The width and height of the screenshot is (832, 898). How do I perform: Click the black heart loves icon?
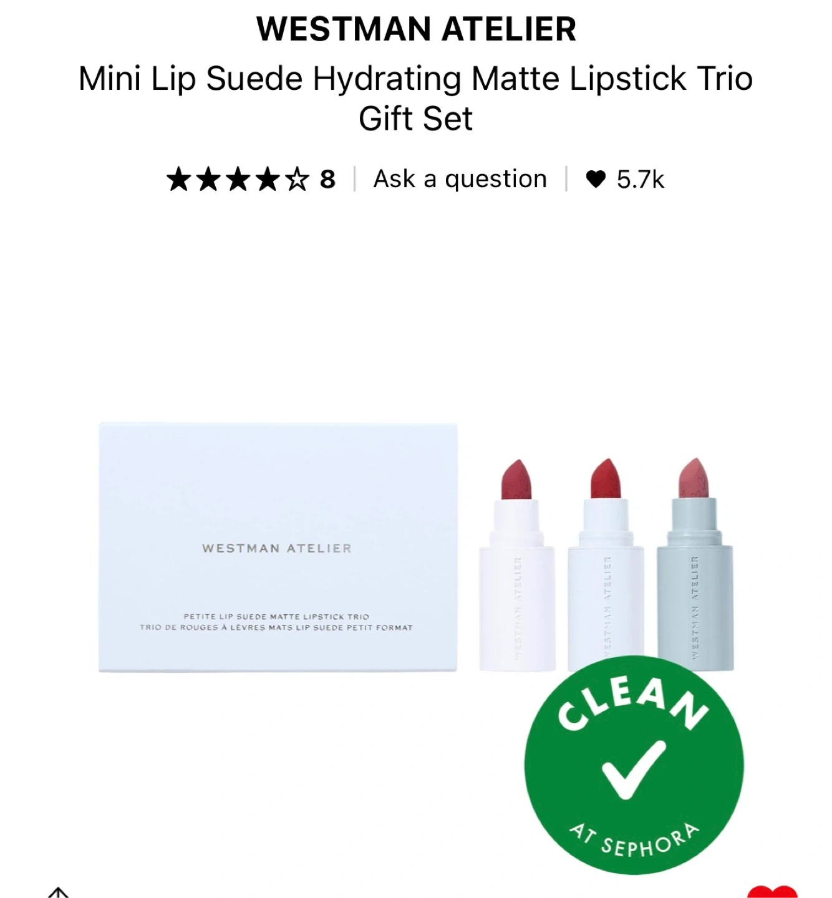[596, 180]
